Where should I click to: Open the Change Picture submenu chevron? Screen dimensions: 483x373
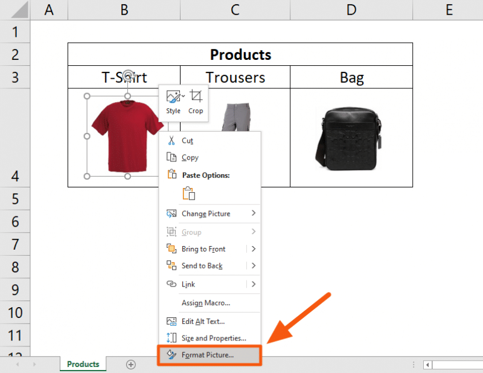point(254,213)
